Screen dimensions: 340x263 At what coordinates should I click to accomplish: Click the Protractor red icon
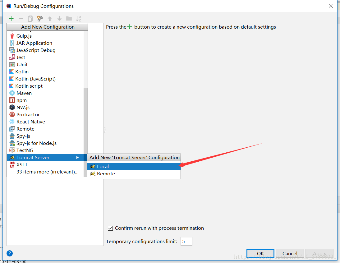point(12,115)
